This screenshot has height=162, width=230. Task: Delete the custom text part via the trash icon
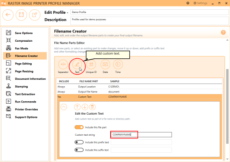92,107
